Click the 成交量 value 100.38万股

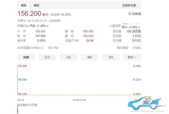134,31
